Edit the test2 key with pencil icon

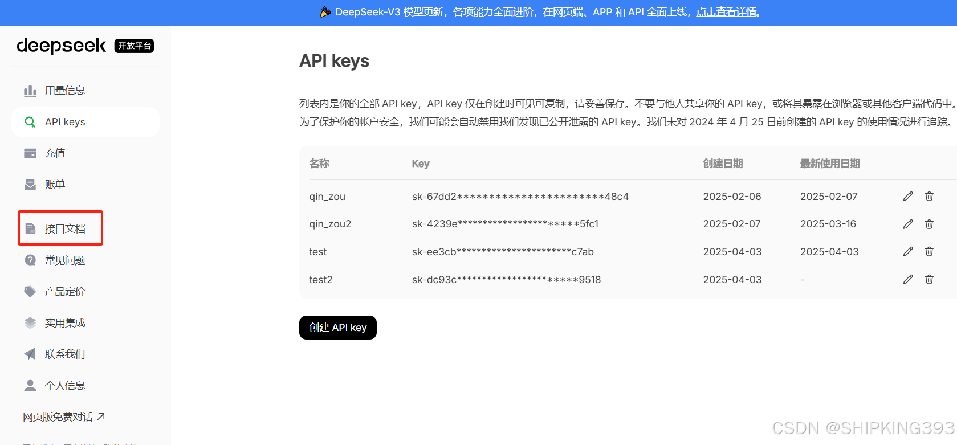(908, 279)
